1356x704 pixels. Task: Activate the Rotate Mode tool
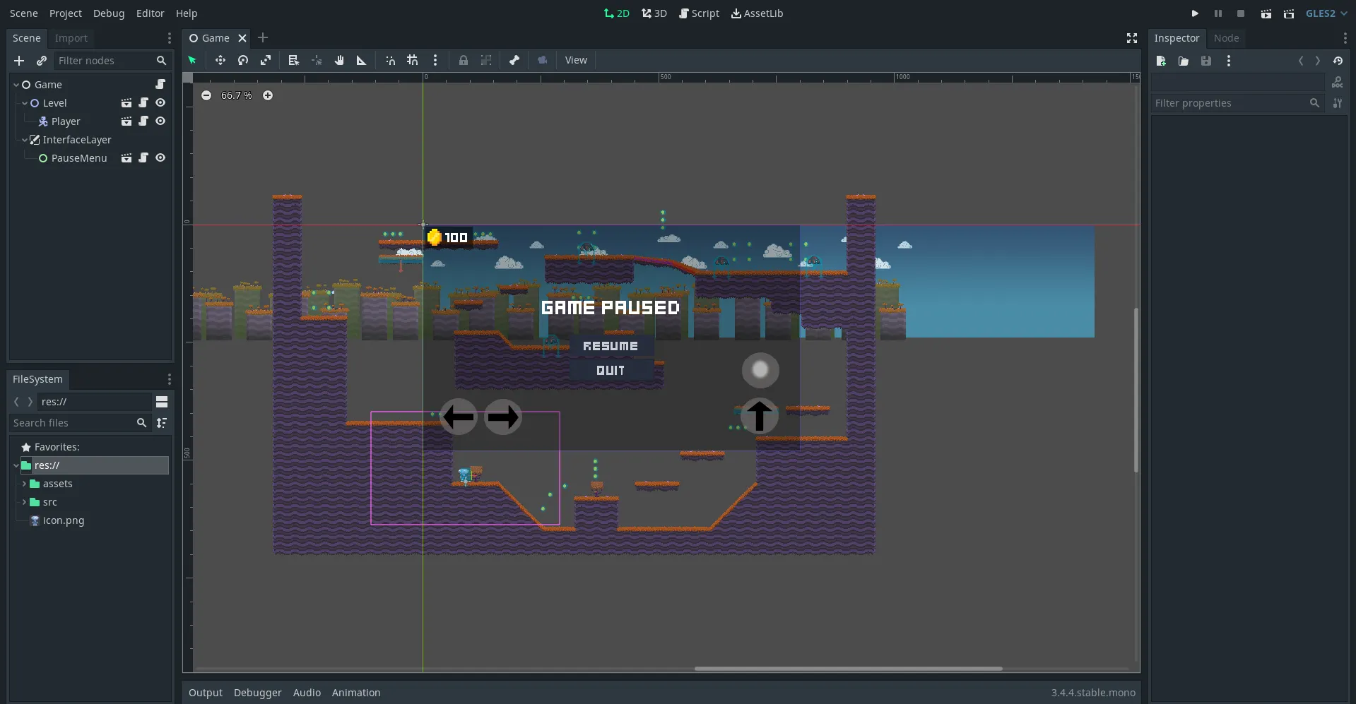click(243, 60)
